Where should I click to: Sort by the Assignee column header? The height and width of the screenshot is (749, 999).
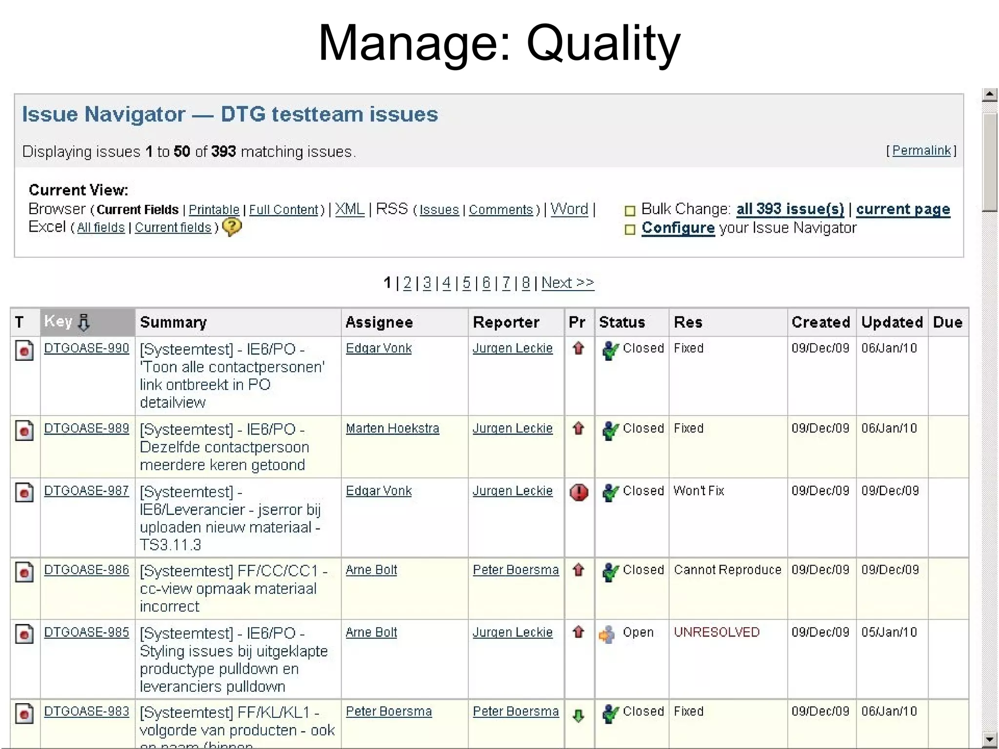(x=379, y=322)
